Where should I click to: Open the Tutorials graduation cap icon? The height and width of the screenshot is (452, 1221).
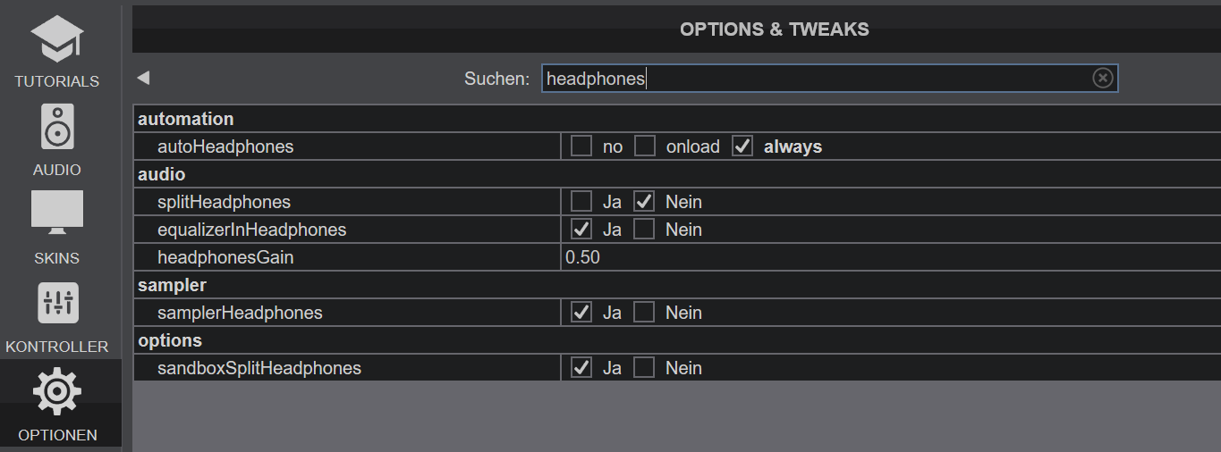click(57, 40)
